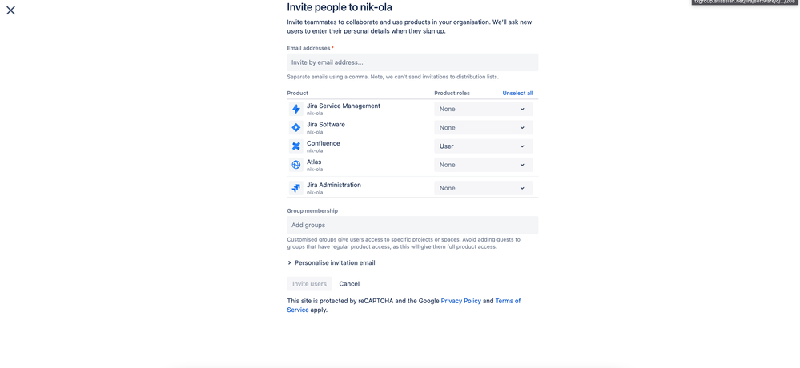
Task: Click the Jira Administration product name
Action: [333, 185]
